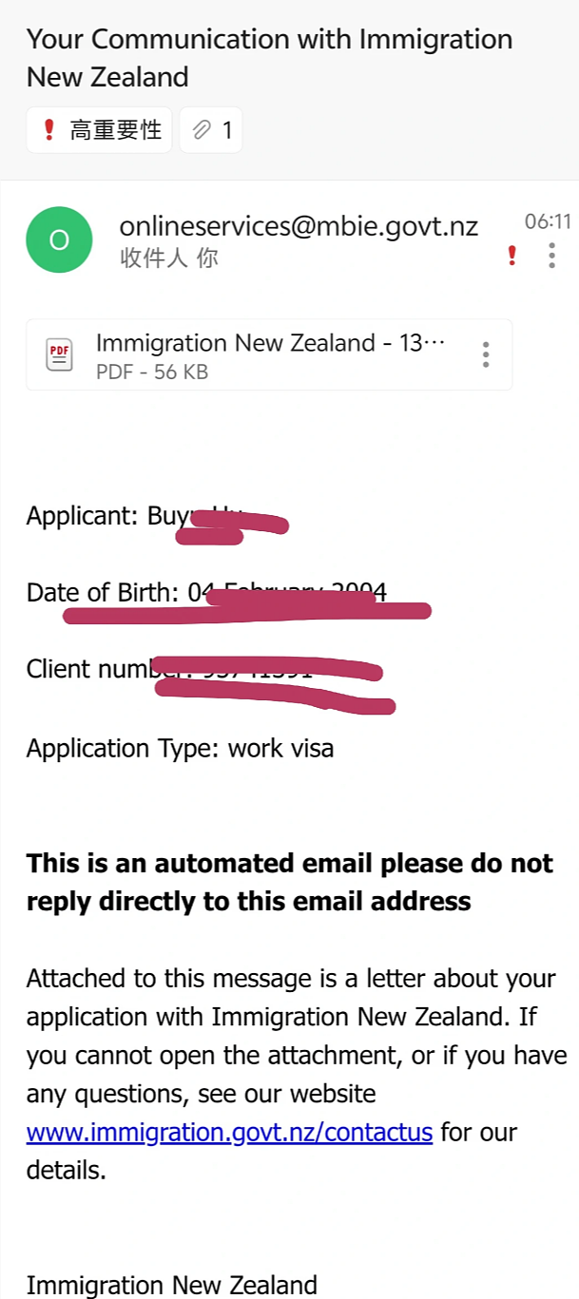This screenshot has width=579, height=1299.
Task: Tap the "Immigration New Zealand" signature line
Action: pyautogui.click(x=171, y=1286)
